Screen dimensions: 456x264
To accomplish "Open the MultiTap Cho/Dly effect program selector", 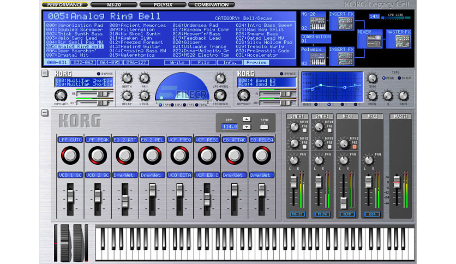I will pos(84,82).
